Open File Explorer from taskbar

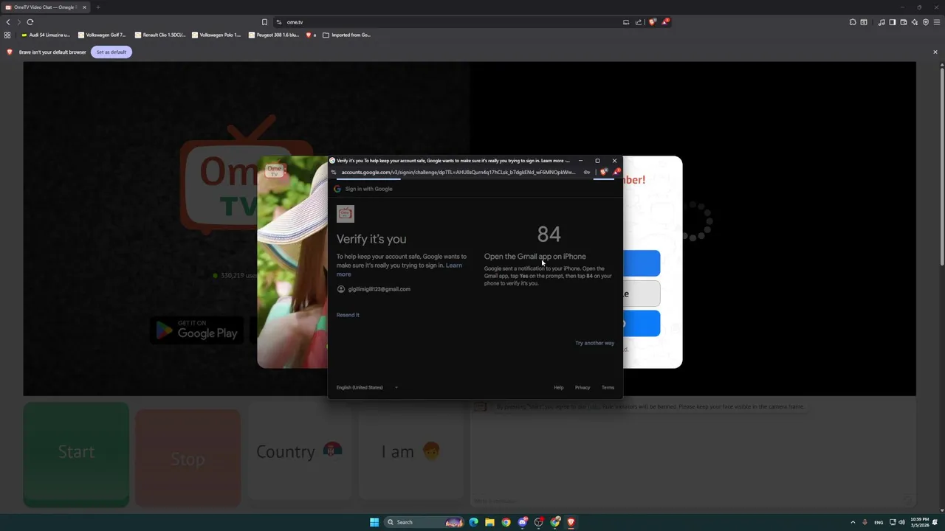tap(489, 522)
